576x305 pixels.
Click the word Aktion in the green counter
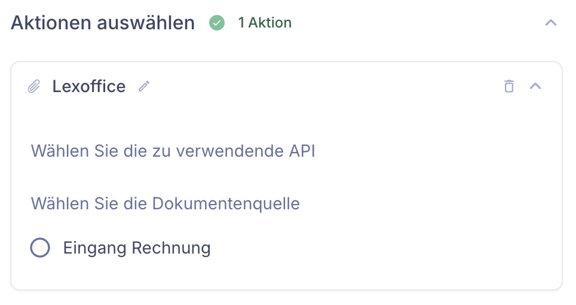(270, 23)
